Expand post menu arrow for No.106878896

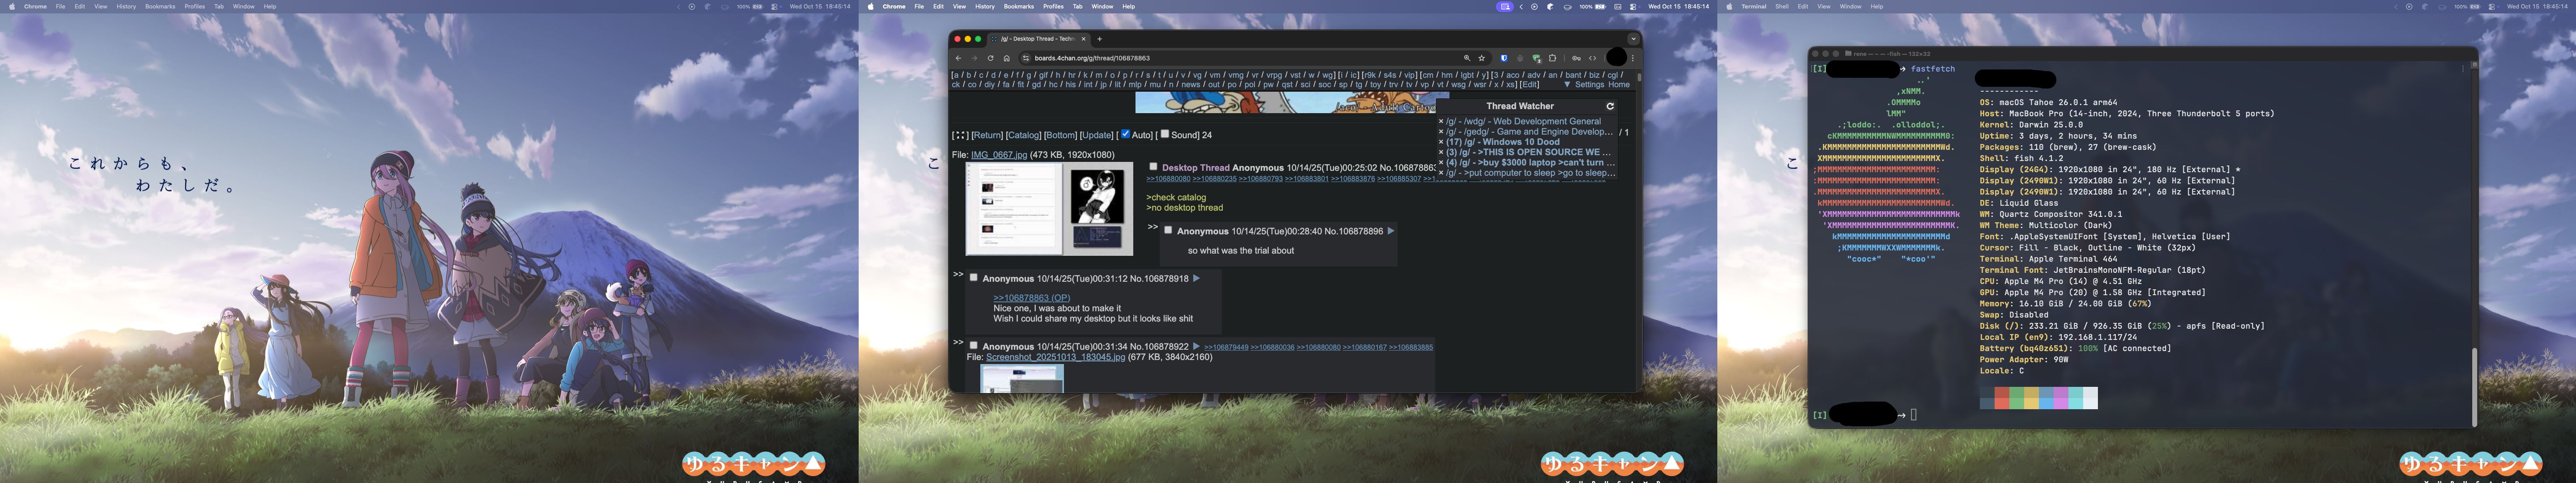(1390, 231)
